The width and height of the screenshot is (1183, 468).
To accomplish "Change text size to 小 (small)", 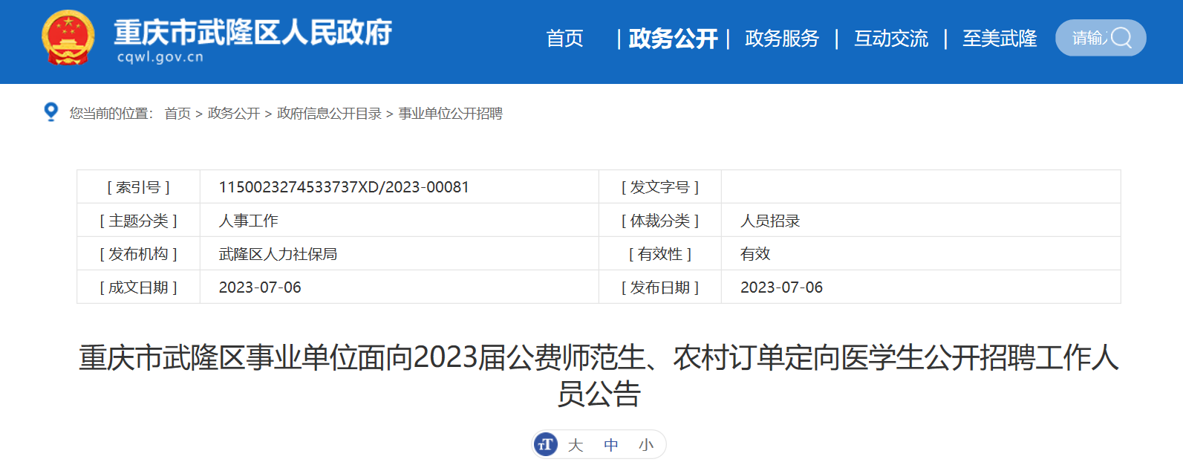I will pos(646,445).
